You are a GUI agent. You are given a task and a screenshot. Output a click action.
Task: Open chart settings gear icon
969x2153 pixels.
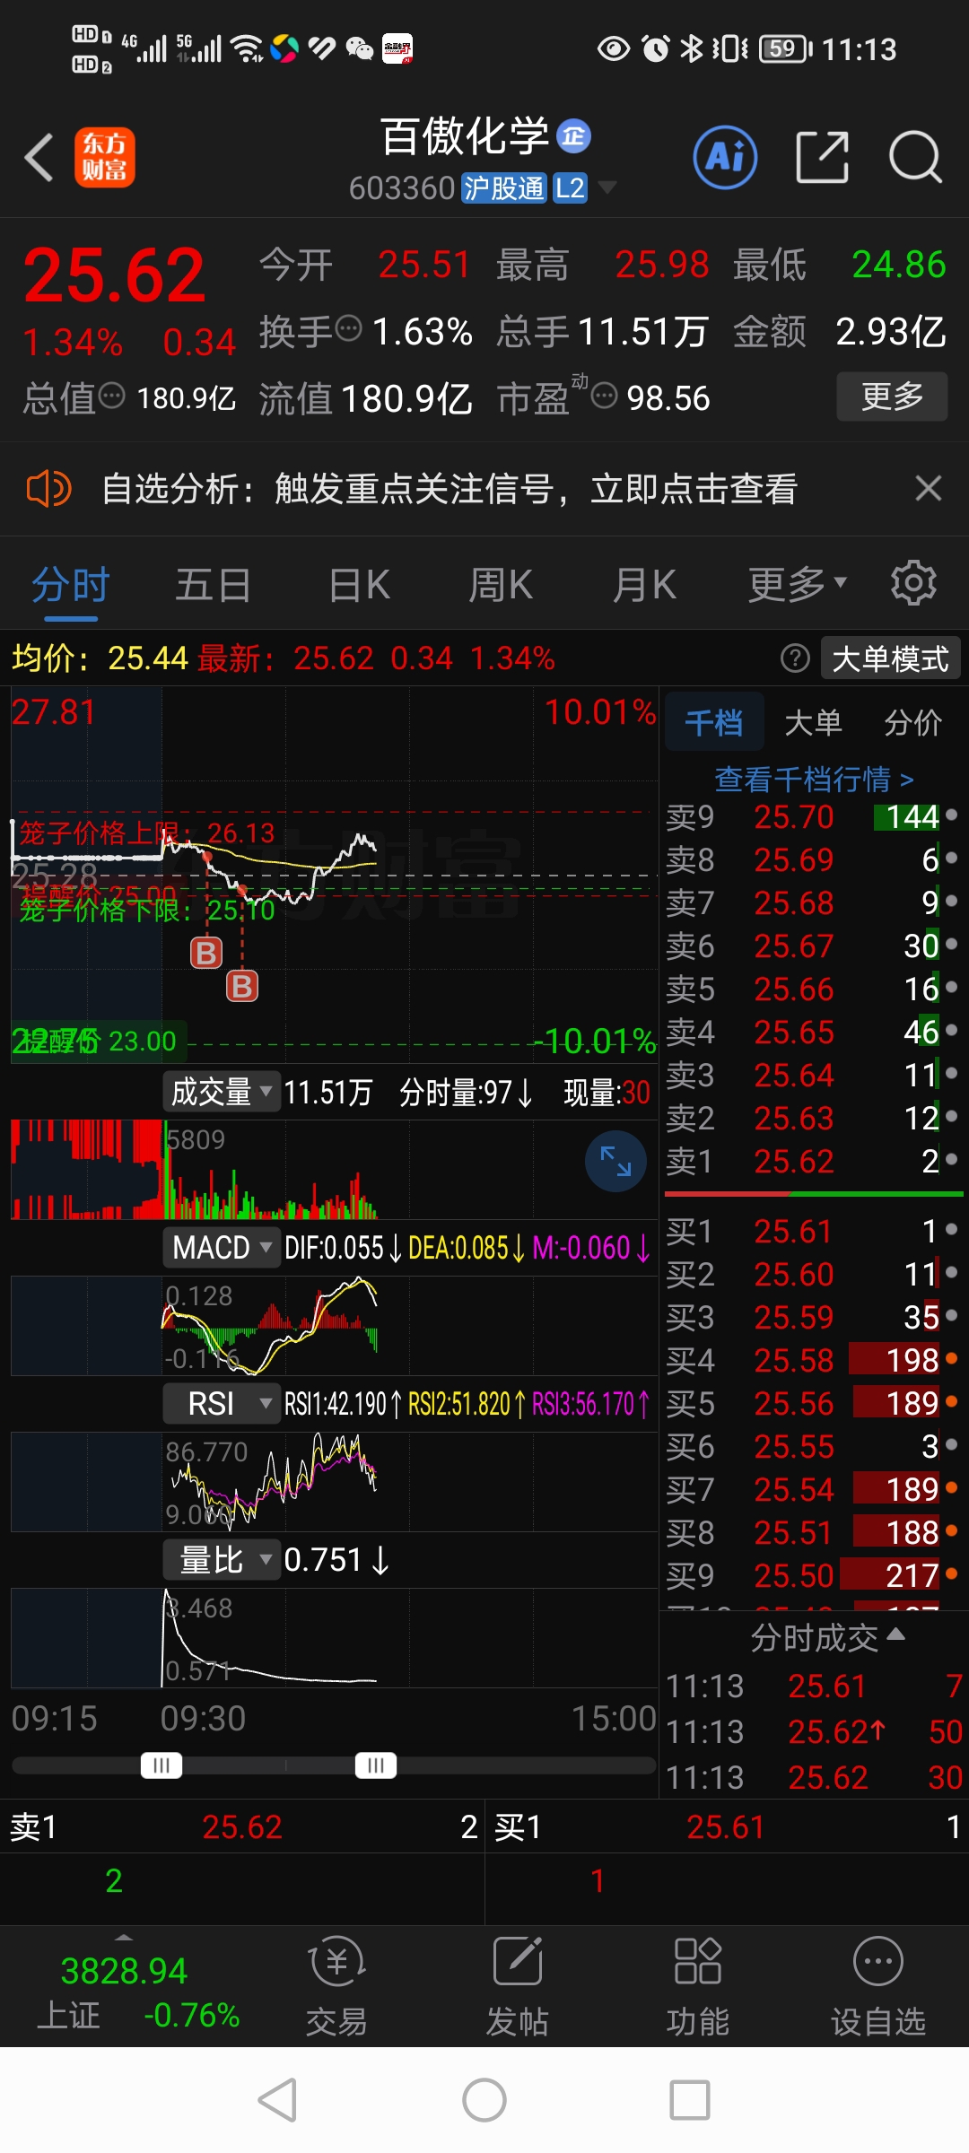click(913, 584)
